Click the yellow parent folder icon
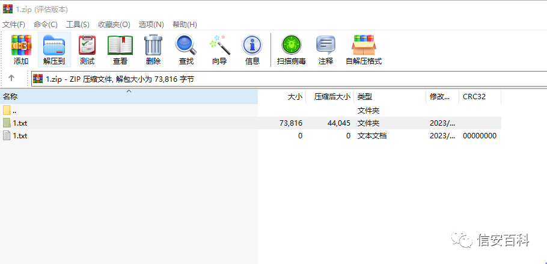The height and width of the screenshot is (264, 547). [7, 110]
